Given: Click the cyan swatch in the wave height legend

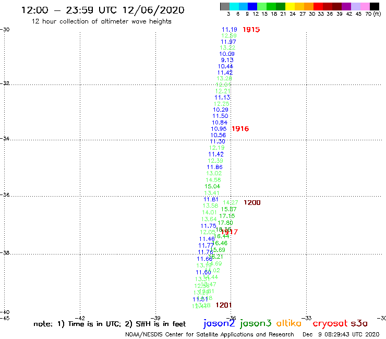Looking at the screenshot, I should click(234, 6).
